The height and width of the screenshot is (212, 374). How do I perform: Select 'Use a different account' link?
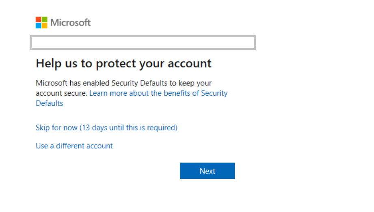74,146
